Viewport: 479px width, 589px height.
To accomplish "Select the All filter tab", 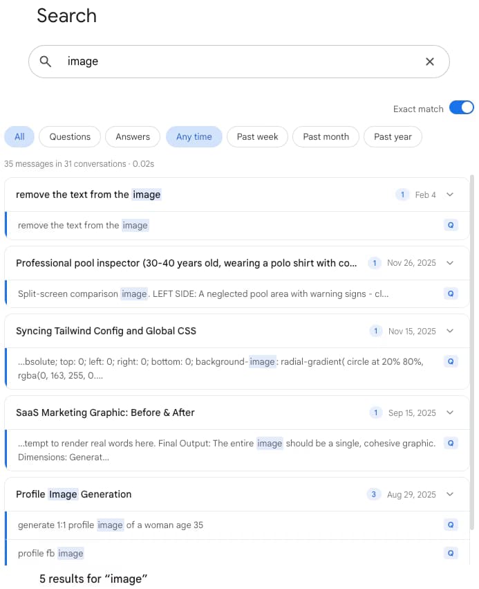I will pos(19,136).
